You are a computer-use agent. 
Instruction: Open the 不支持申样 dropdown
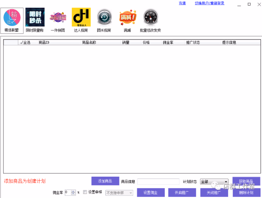pos(119,193)
